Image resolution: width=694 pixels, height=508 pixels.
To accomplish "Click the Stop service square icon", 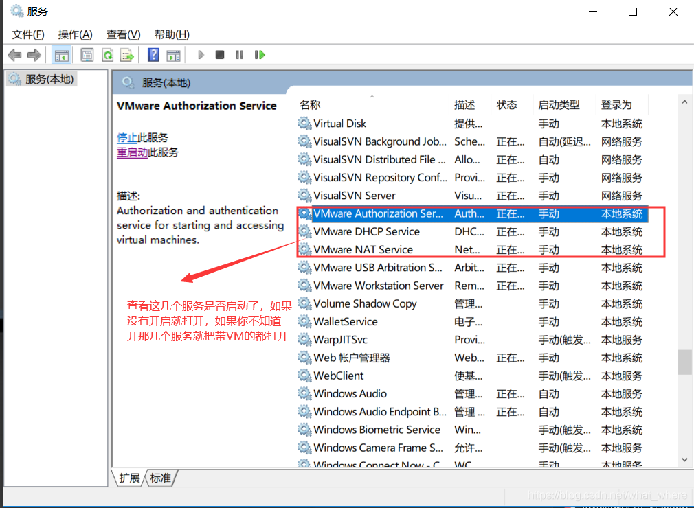I will [x=219, y=55].
